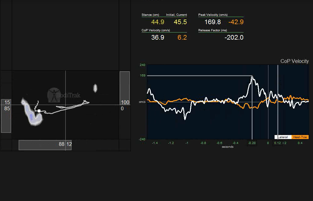Click the bottom 88/12 weight distribution bar

[x=45, y=145]
